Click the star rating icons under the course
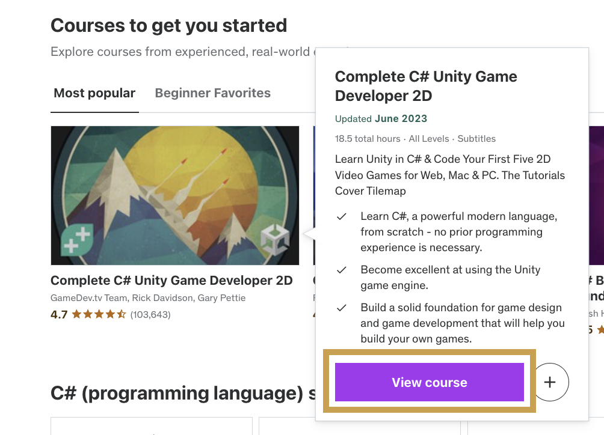The height and width of the screenshot is (435, 604). (x=99, y=314)
